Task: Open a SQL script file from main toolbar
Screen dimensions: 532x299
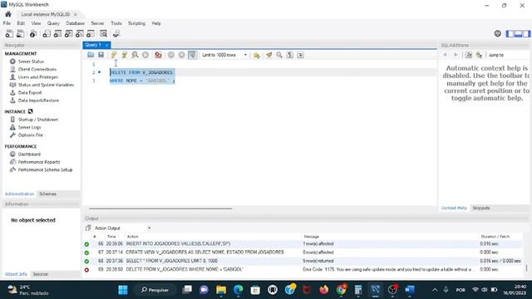Action: coord(20,34)
